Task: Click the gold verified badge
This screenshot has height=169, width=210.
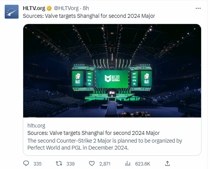Action: [x=49, y=8]
